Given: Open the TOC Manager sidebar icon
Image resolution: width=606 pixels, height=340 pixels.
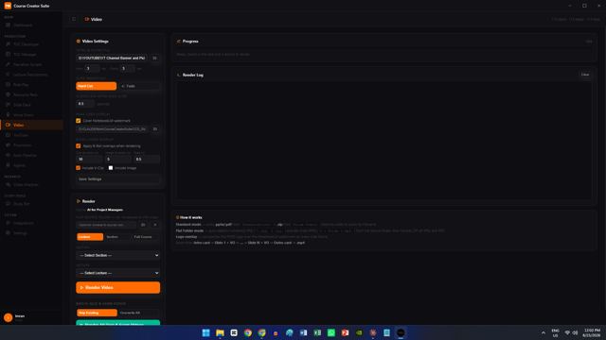Looking at the screenshot, I should point(9,55).
